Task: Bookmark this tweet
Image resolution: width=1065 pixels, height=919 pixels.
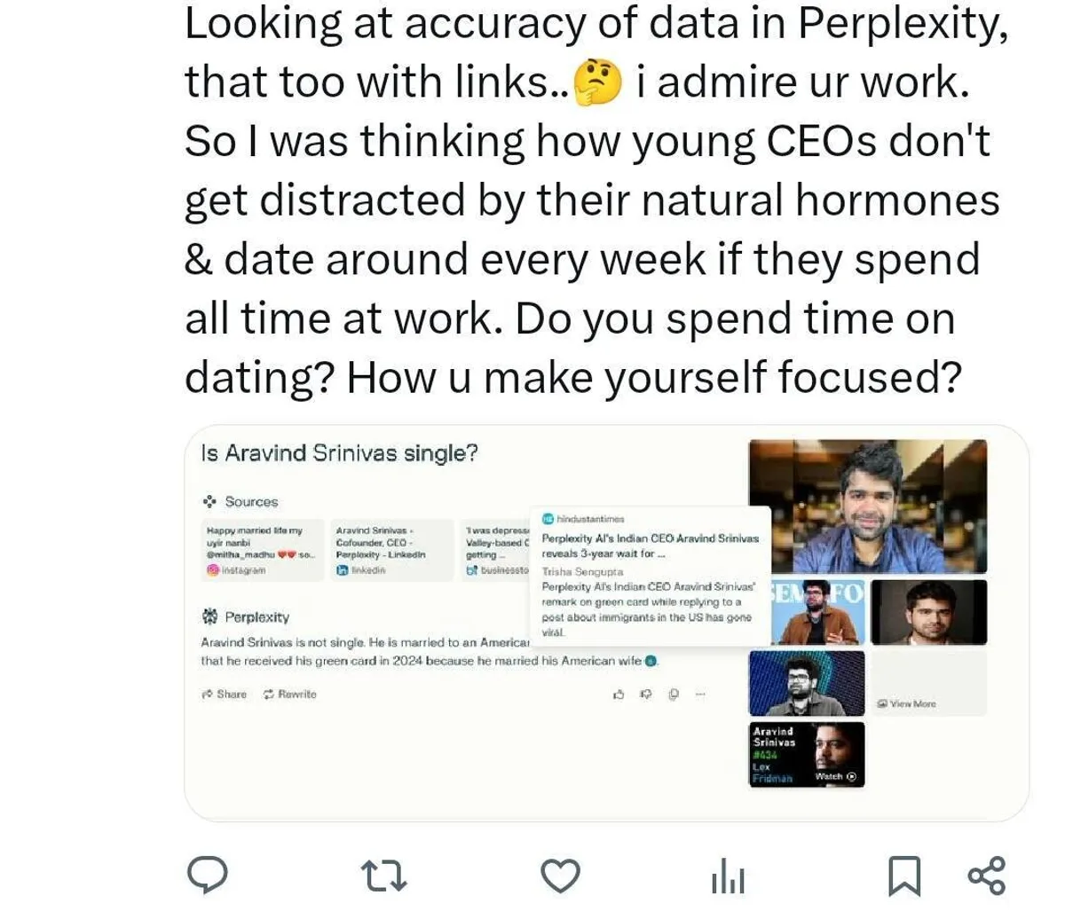Action: coord(903,876)
